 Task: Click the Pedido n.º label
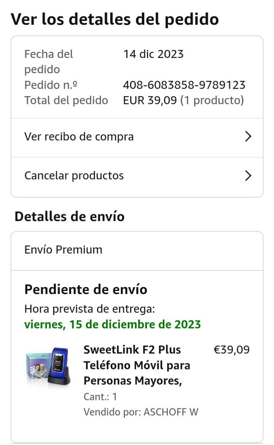pos(51,85)
